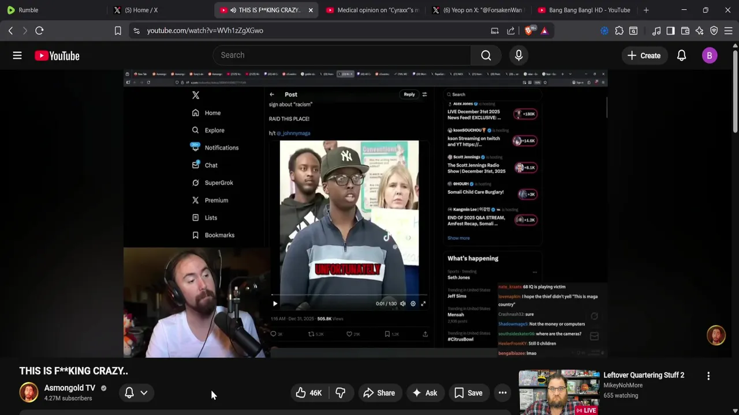Click the share page icon in address bar
Screen dimensions: 739x415
click(x=511, y=31)
